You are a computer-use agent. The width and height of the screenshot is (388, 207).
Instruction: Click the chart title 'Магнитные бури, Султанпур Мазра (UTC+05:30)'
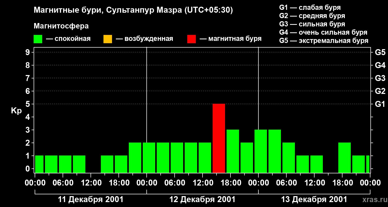[133, 10]
